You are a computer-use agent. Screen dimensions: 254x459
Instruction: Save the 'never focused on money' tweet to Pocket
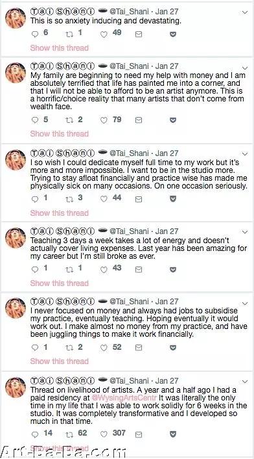click(x=173, y=347)
